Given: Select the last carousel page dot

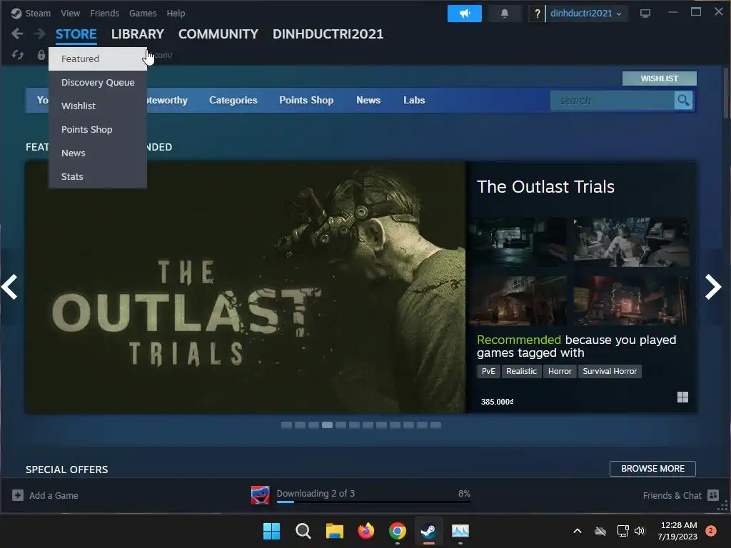Looking at the screenshot, I should click(436, 425).
